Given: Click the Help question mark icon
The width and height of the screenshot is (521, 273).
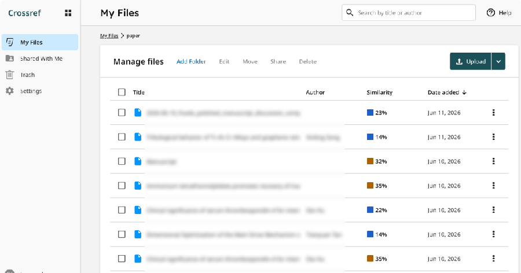Looking at the screenshot, I should 491,13.
